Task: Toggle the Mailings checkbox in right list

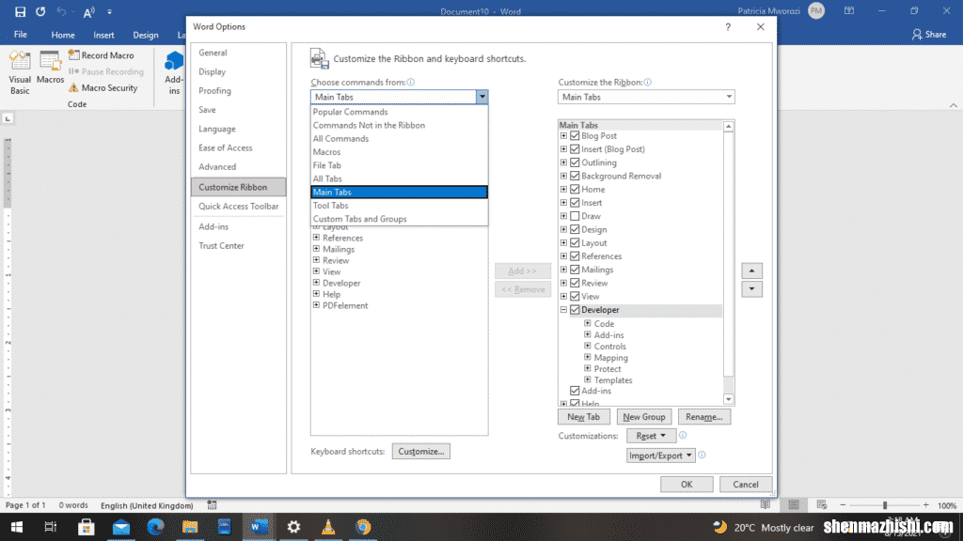Action: point(575,270)
